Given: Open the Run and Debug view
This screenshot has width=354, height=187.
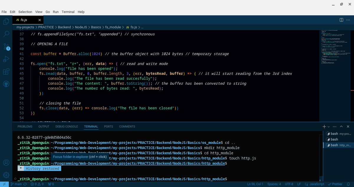Looking at the screenshot, I should click(6, 59).
